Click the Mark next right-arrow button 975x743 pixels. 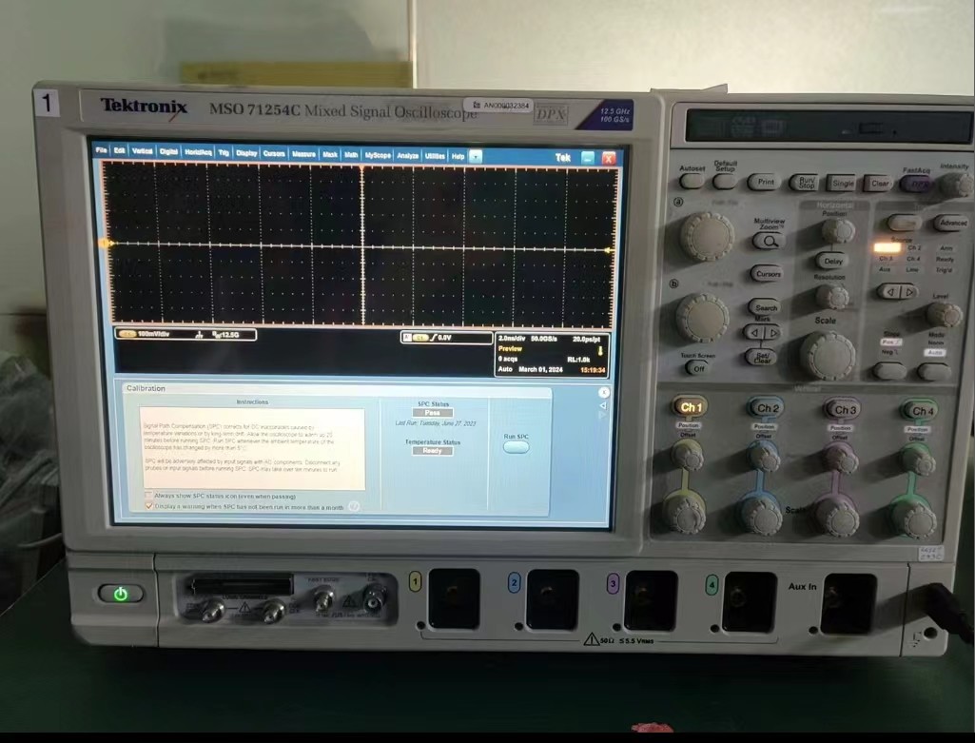771,333
